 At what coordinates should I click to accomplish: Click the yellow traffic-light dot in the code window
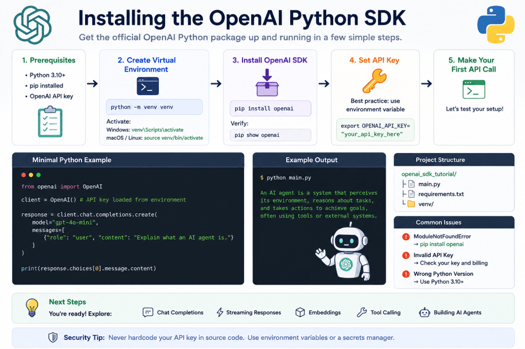(x=31, y=175)
